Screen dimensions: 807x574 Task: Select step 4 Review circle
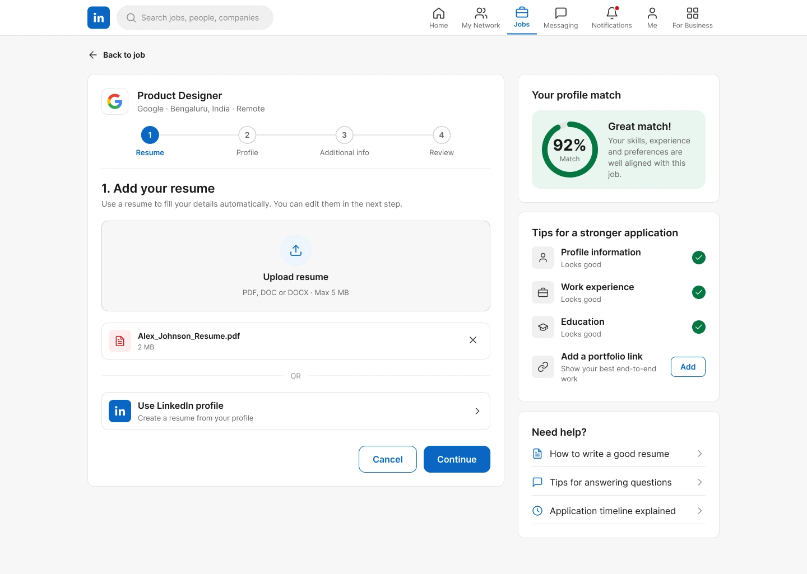click(442, 135)
